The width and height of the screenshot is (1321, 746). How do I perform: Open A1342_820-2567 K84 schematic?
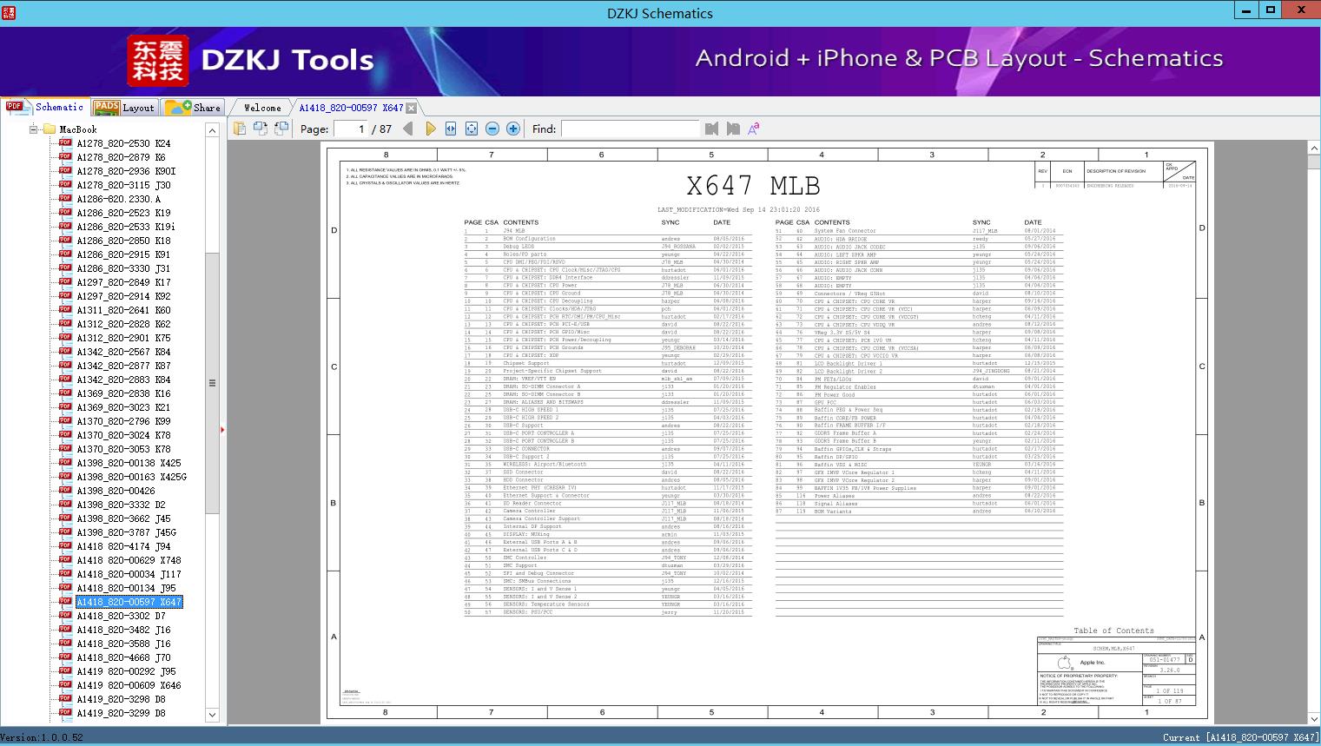(x=123, y=352)
